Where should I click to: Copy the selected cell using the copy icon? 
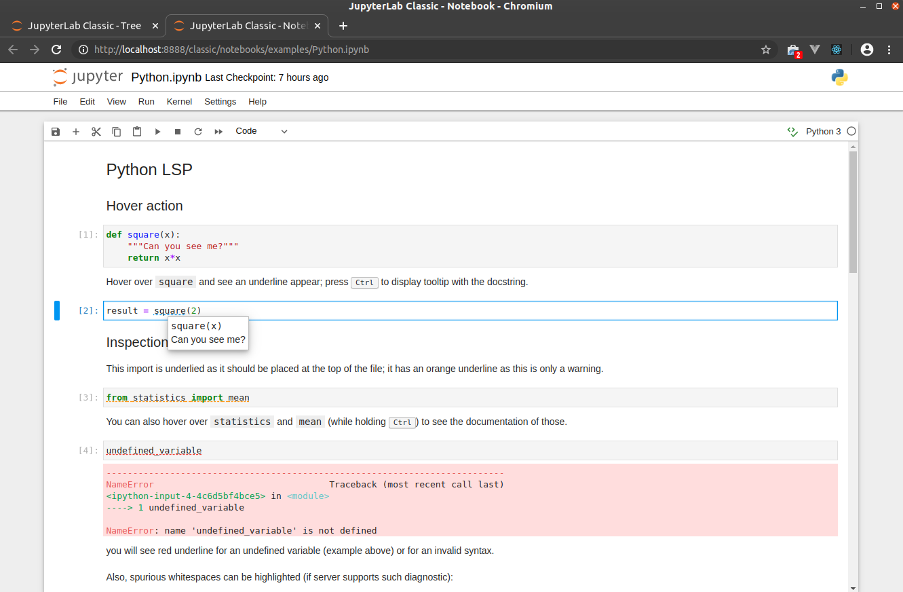coord(116,131)
